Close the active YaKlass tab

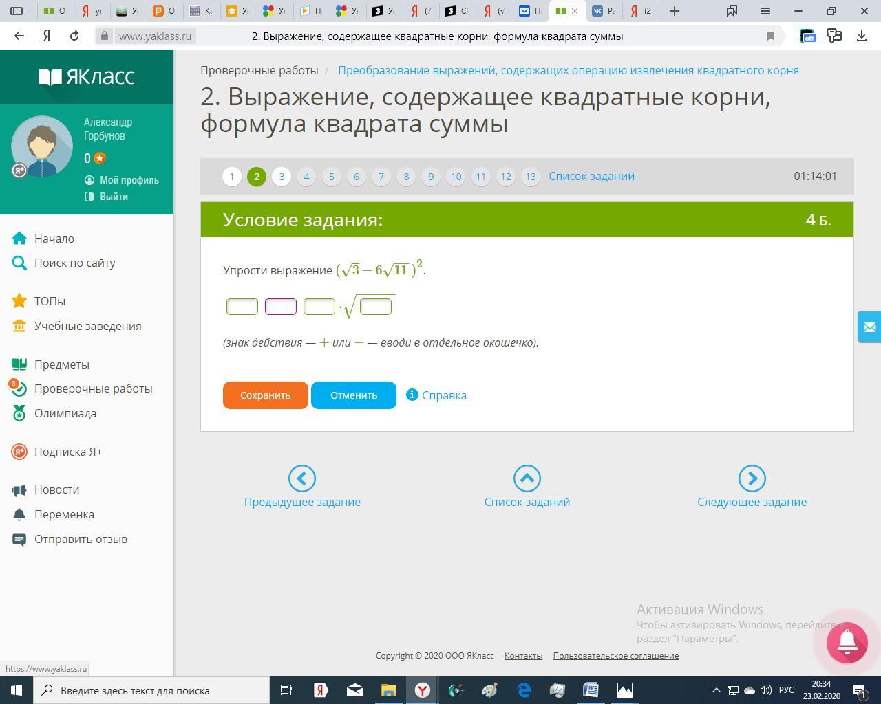point(575,10)
